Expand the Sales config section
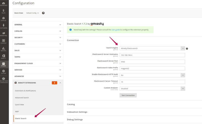 38,51
